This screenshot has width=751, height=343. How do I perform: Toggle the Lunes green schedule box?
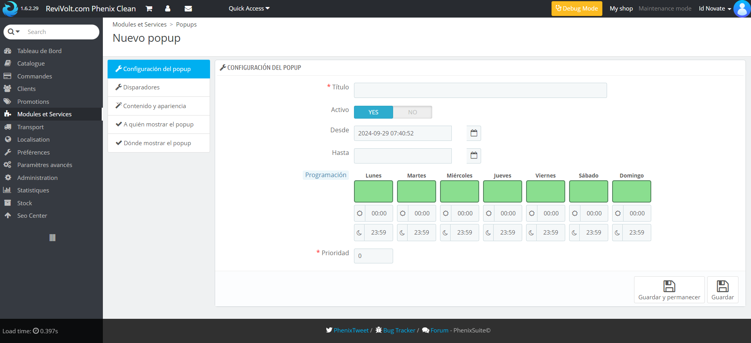(374, 191)
